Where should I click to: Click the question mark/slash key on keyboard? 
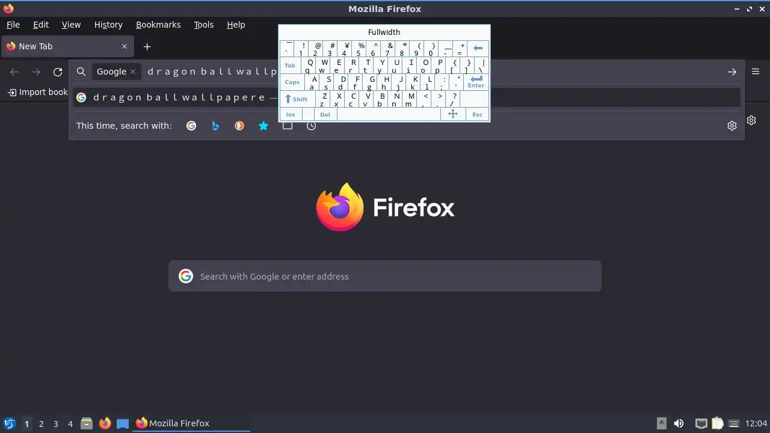tap(453, 99)
